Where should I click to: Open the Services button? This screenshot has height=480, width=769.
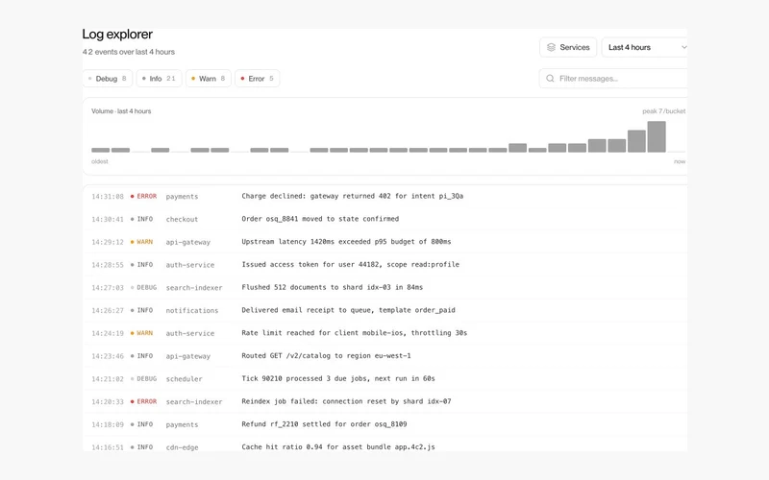coord(568,47)
